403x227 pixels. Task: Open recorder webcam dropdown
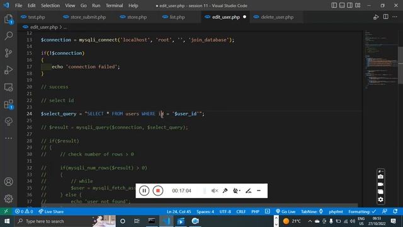(237, 190)
